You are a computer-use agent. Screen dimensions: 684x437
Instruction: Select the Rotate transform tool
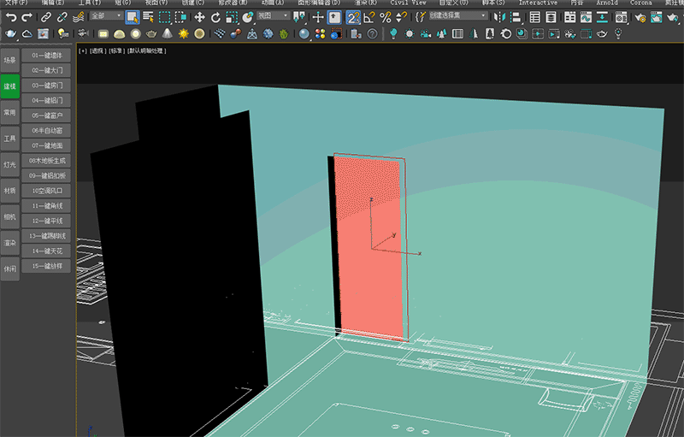pyautogui.click(x=215, y=16)
